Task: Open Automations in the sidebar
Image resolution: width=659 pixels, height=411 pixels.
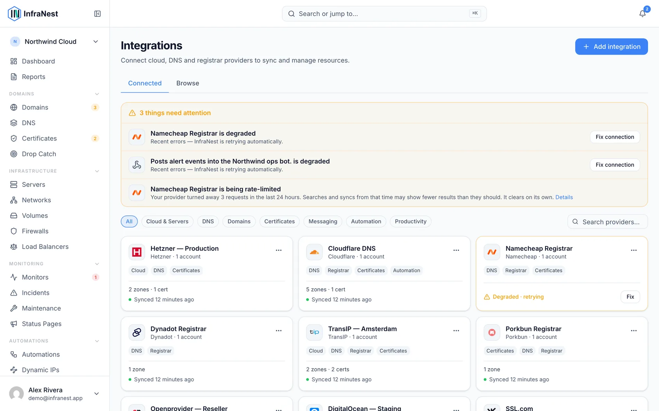Action: 55,355
